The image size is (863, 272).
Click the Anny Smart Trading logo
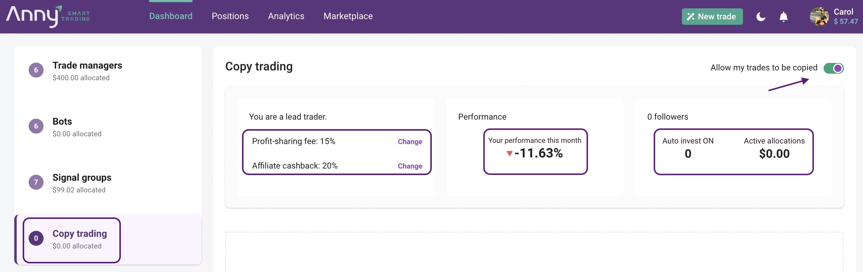tap(48, 16)
